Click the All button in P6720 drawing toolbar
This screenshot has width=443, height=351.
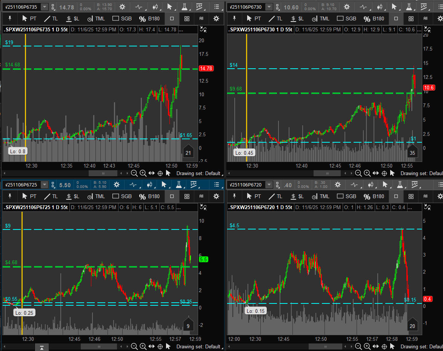425,196
